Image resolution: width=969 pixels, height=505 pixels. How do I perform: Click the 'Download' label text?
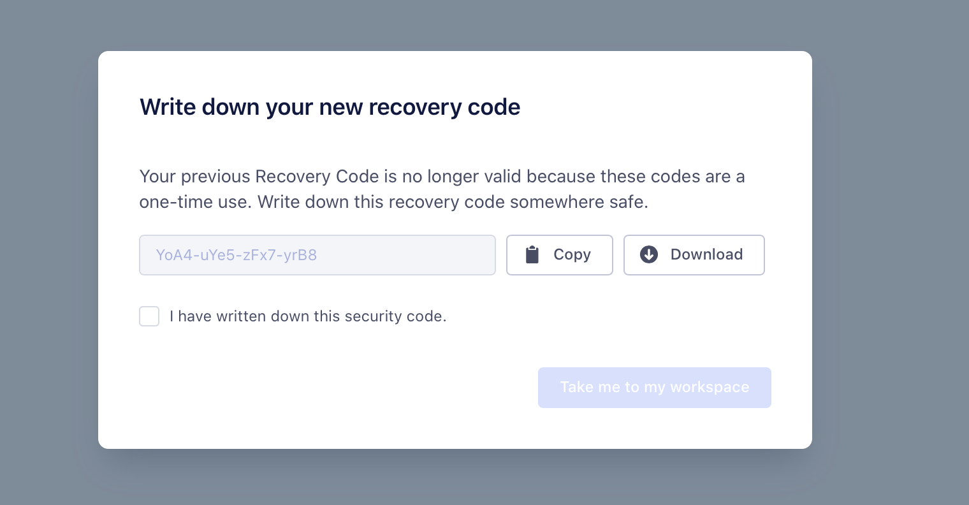[706, 254]
